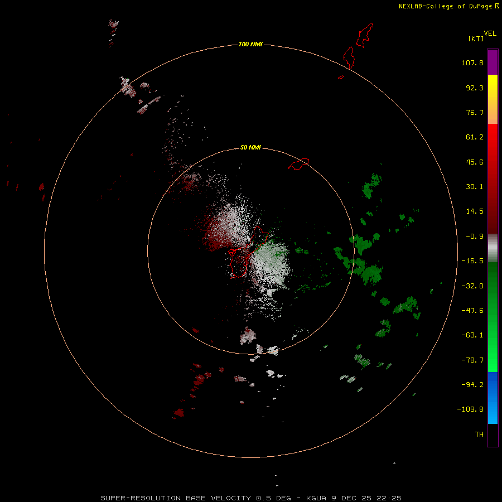Click the gray near-zero segment of the color bar
The width and height of the screenshot is (502, 502).
pyautogui.click(x=493, y=248)
